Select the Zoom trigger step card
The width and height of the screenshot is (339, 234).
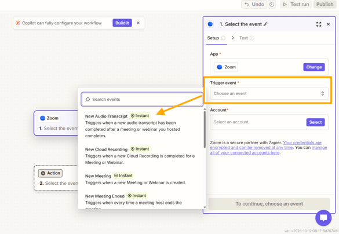pyautogui.click(x=56, y=123)
